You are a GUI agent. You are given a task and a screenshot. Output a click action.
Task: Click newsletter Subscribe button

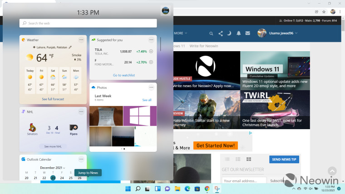(x=277, y=180)
